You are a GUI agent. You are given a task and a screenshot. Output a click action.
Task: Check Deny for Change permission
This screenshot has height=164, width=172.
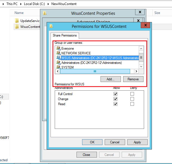pos(132,99)
